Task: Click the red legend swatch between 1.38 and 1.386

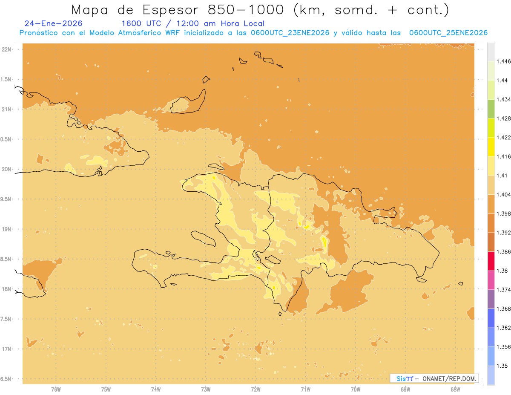Action: click(x=491, y=261)
